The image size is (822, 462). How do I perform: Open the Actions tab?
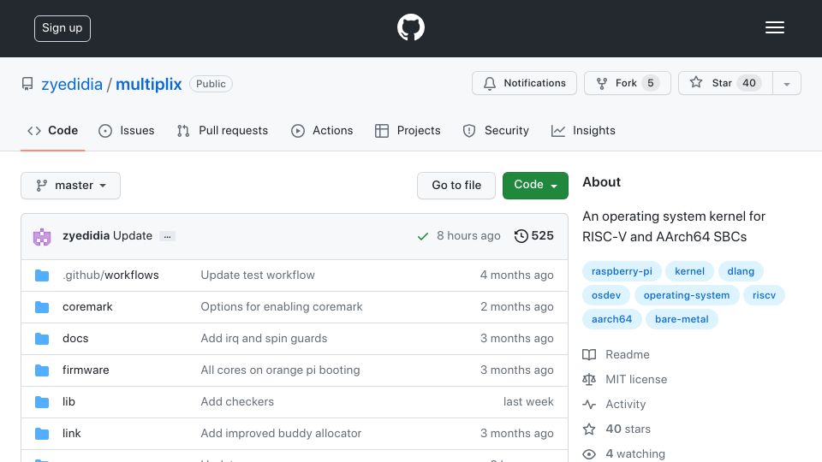click(322, 130)
